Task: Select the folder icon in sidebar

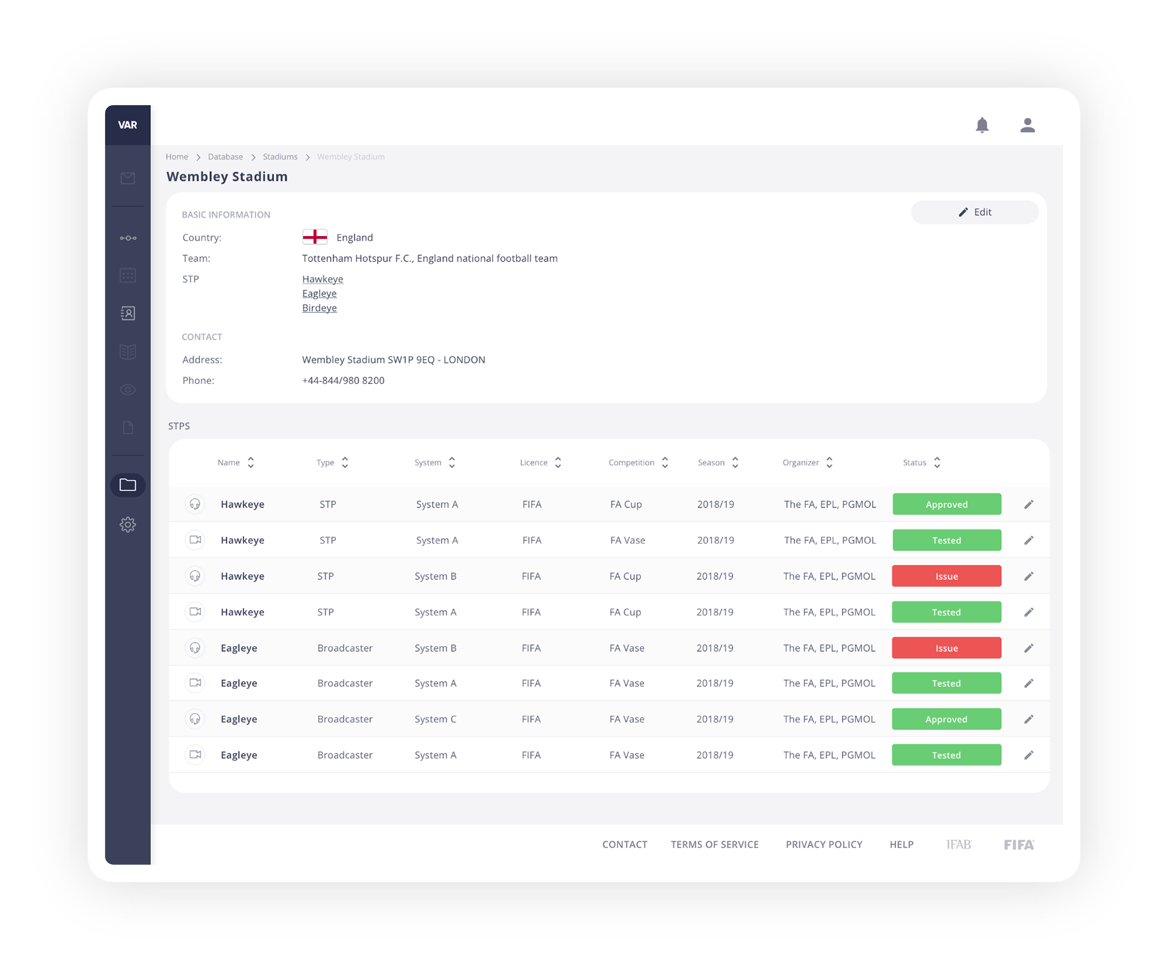Action: 128,485
